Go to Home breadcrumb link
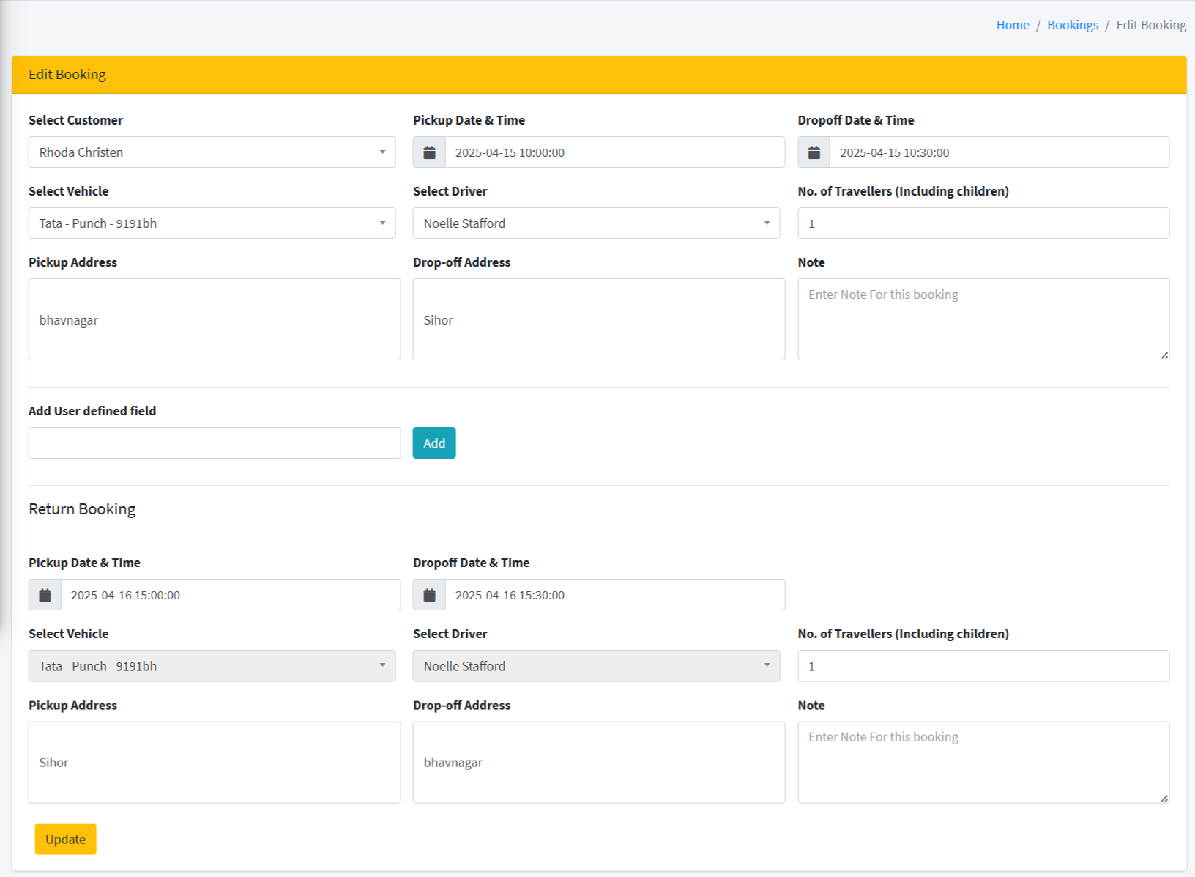 (1012, 25)
